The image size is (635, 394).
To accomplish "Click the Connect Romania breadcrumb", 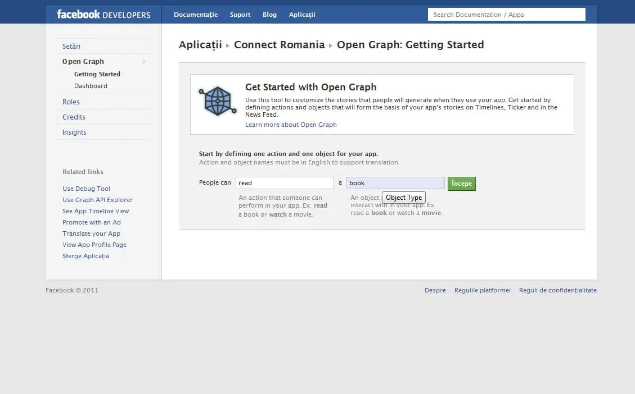I will 280,44.
